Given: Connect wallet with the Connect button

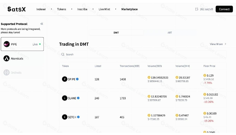Looking at the screenshot, I should point(224,9).
